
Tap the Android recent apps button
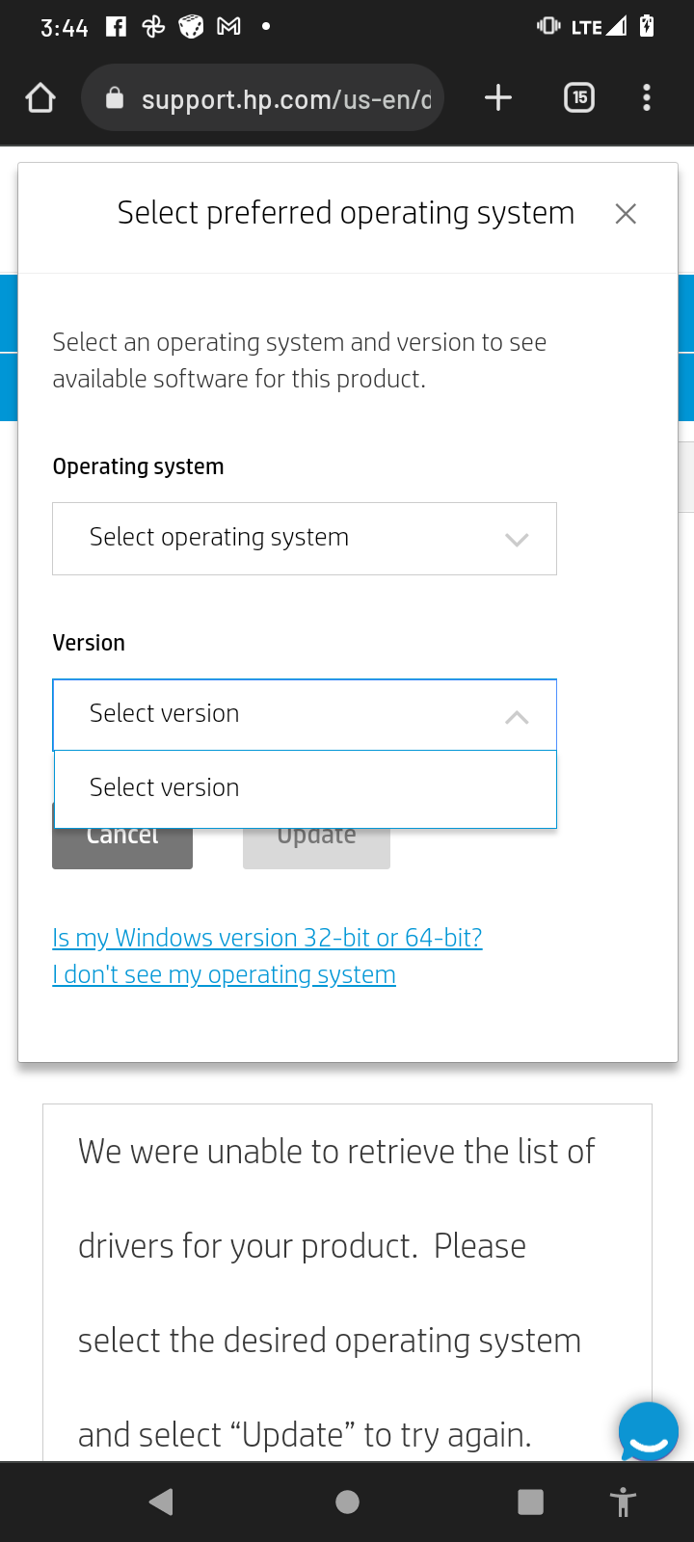point(530,1502)
